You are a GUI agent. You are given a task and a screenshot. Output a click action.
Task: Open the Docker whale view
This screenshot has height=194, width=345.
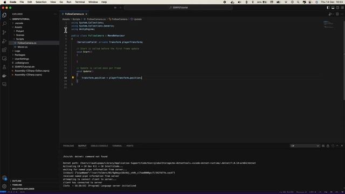pyautogui.click(x=4, y=75)
